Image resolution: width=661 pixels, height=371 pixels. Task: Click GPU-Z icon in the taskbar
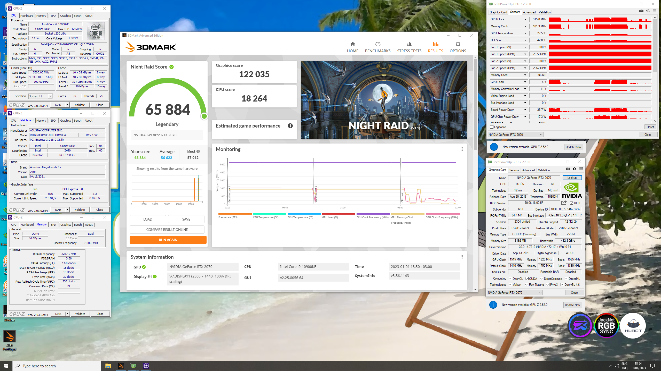coord(133,366)
